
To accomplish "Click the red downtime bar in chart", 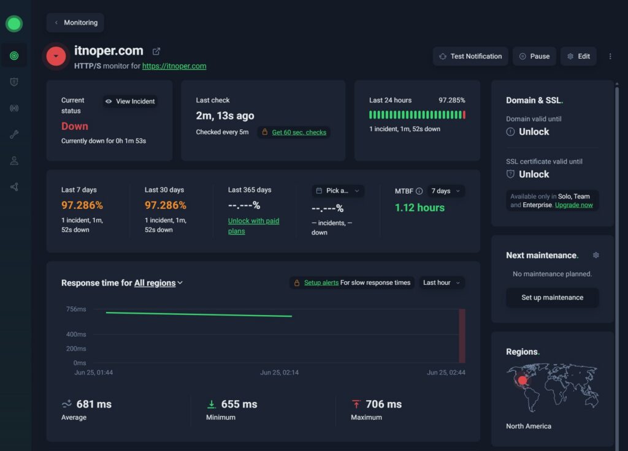I will click(x=462, y=336).
